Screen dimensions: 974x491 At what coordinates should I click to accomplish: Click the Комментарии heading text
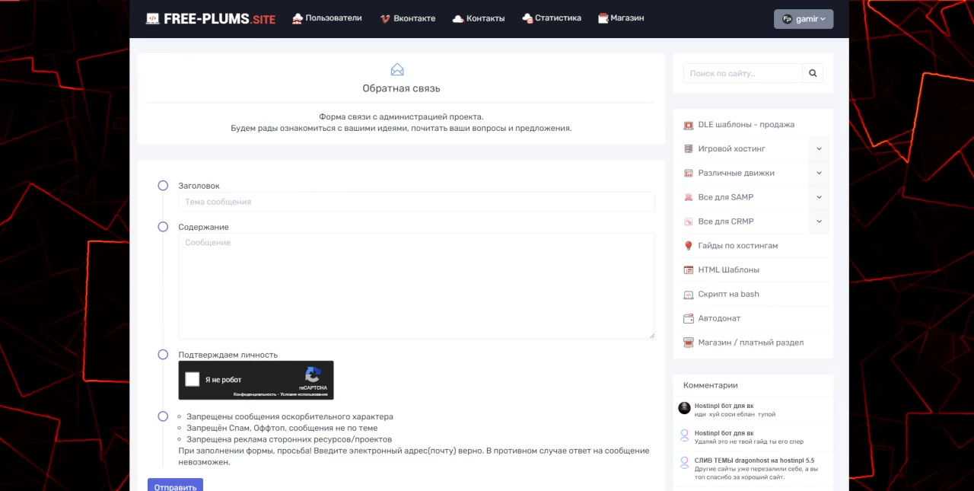(710, 385)
